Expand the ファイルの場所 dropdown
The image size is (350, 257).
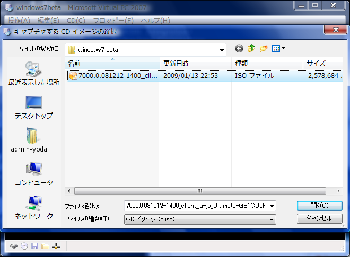[x=222, y=50]
